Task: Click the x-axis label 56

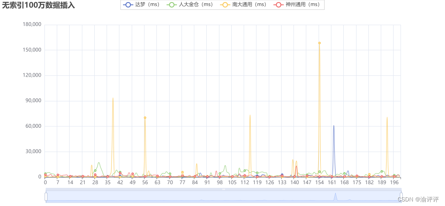Action: click(x=145, y=183)
